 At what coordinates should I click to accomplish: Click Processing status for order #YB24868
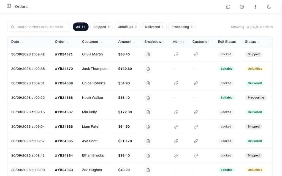coord(256,98)
